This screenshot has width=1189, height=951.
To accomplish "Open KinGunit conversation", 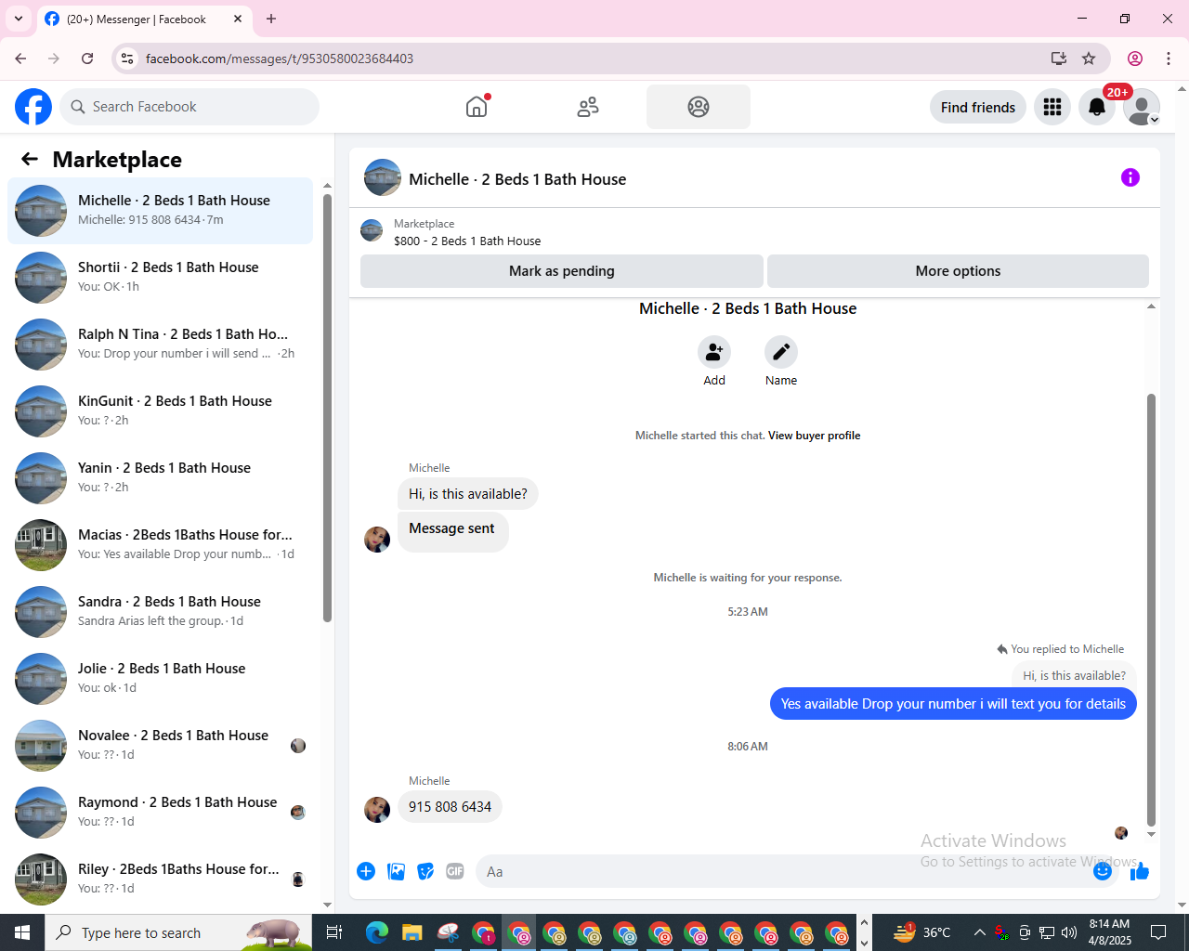I will click(x=161, y=411).
